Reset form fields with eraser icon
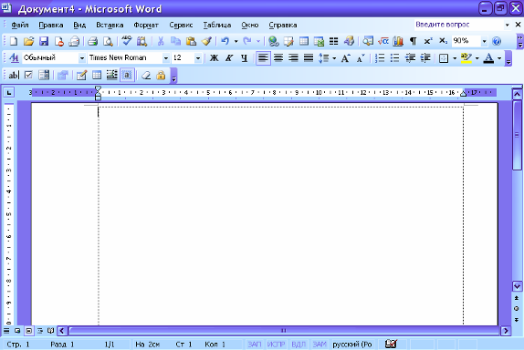Screen dimensions: 524x350 click(x=146, y=76)
